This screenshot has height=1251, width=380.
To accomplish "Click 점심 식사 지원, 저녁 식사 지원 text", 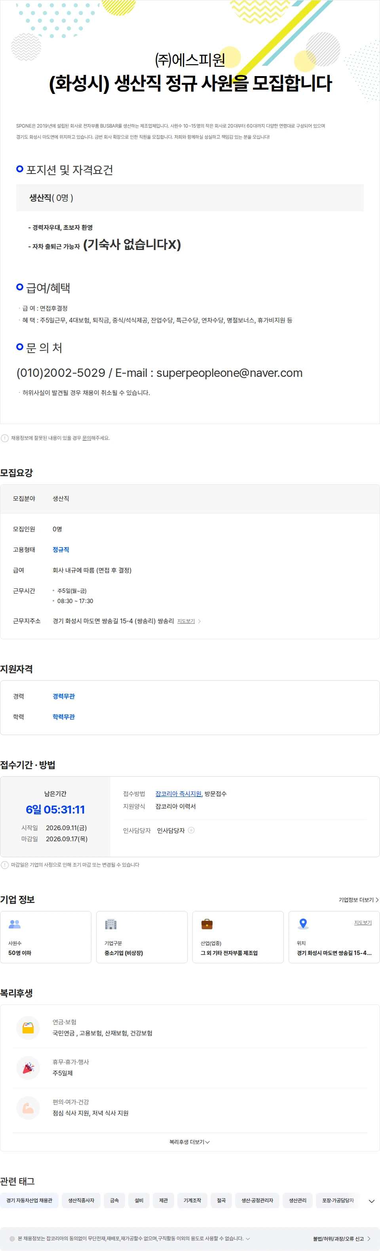I will tap(90, 1113).
